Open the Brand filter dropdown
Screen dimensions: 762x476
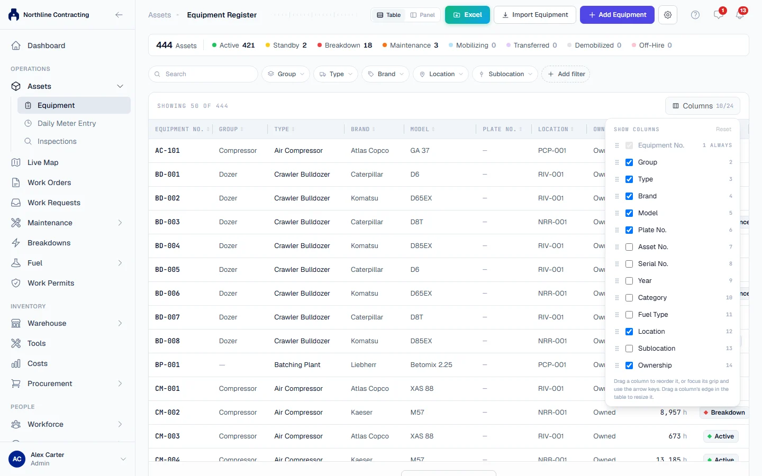(x=386, y=74)
